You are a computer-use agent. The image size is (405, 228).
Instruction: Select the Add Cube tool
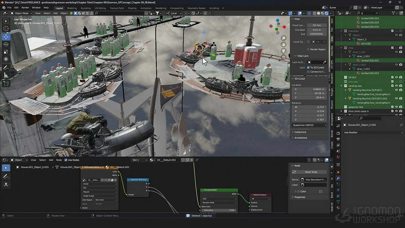coord(6,83)
